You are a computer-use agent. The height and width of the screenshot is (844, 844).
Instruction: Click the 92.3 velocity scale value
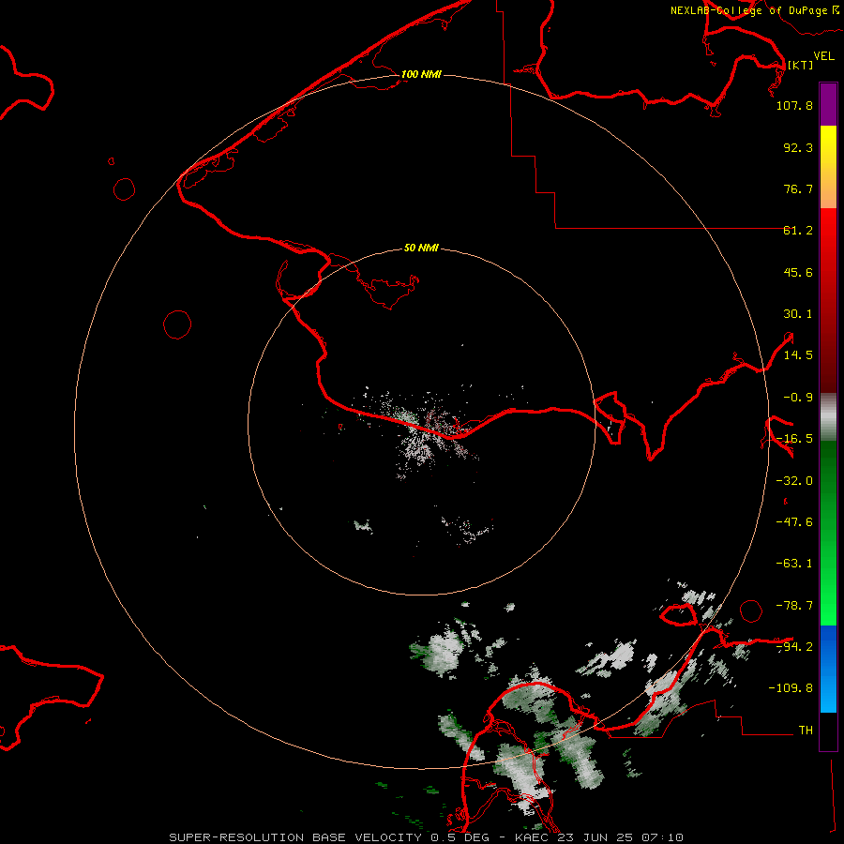click(x=798, y=147)
